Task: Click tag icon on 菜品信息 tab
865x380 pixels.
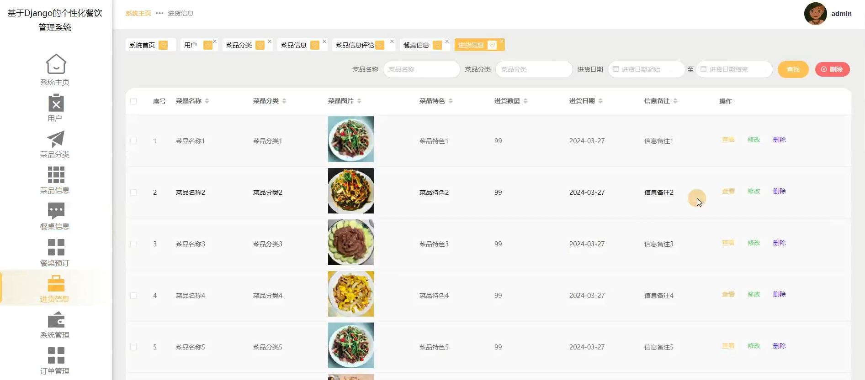Action: click(315, 45)
